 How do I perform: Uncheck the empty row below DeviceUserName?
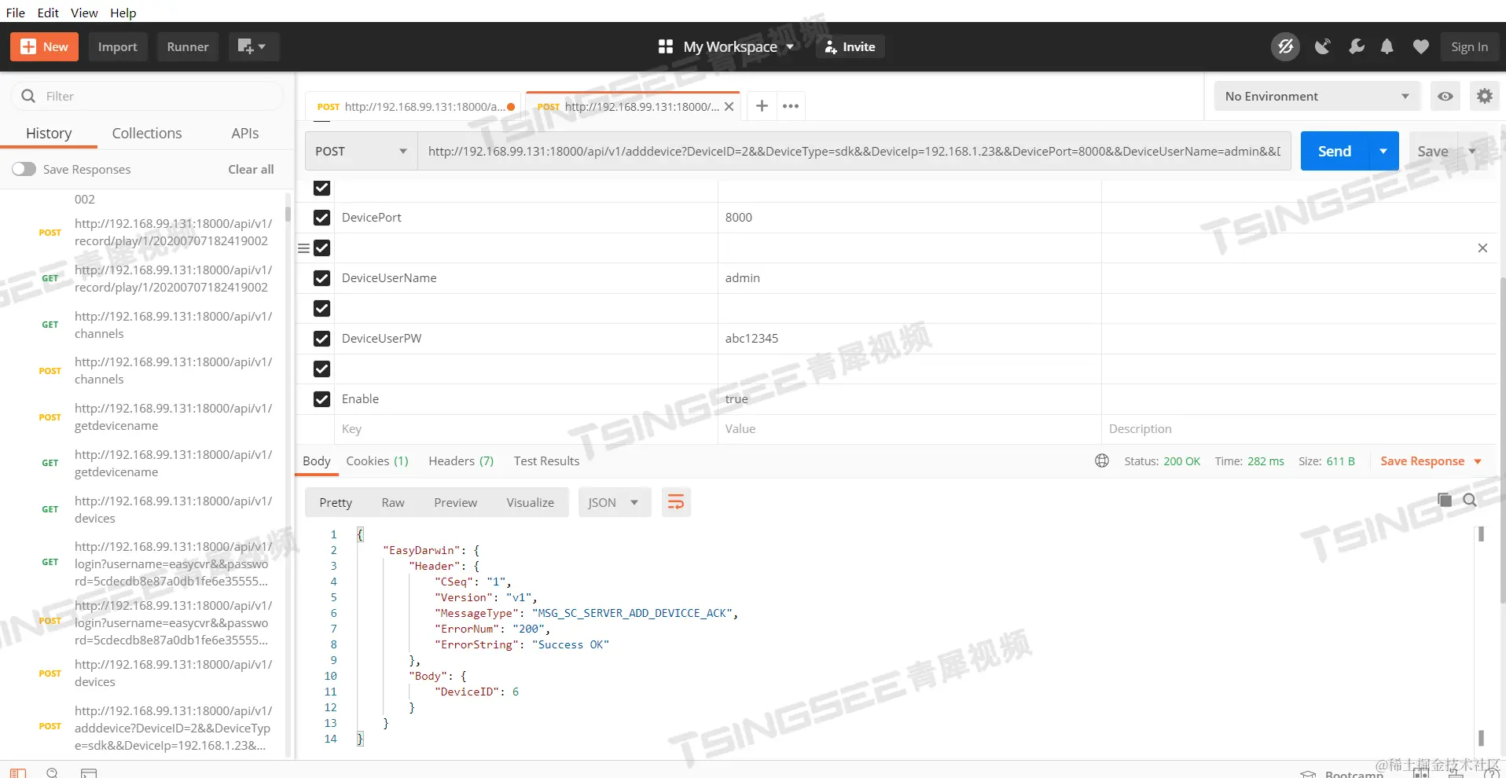coord(321,309)
